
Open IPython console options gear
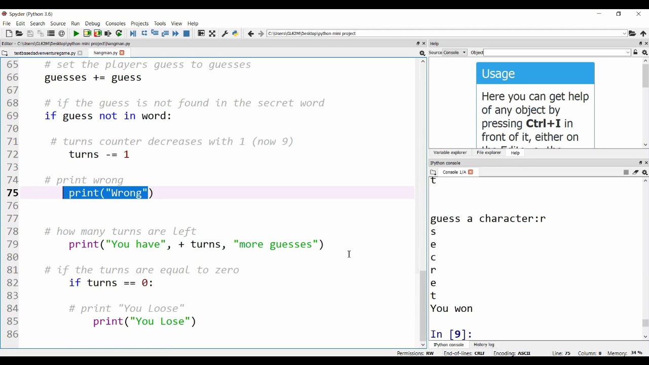645,172
